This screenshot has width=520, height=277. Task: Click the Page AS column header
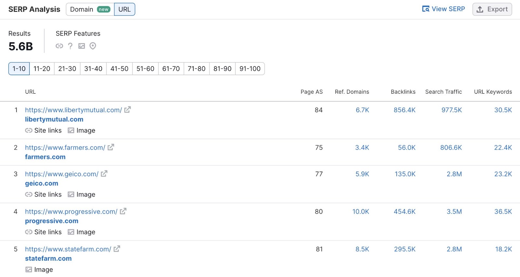tap(312, 92)
